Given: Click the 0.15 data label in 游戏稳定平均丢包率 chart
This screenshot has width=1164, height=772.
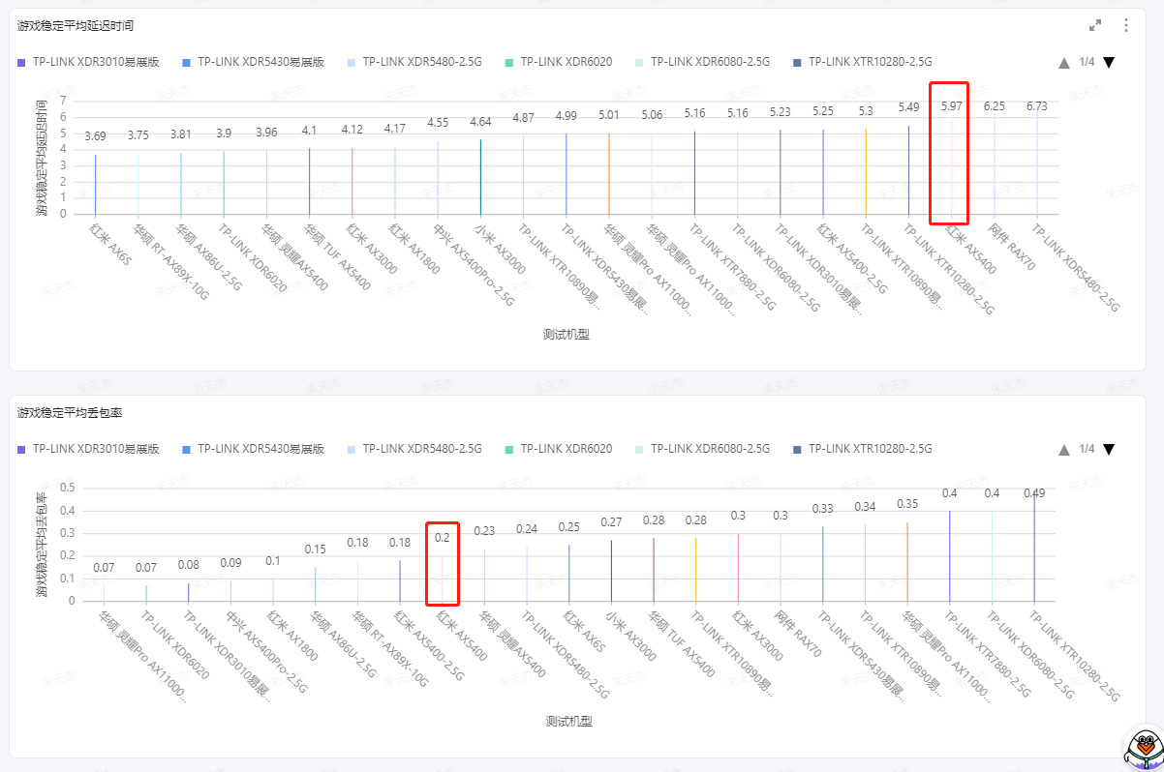Looking at the screenshot, I should pos(316,549).
